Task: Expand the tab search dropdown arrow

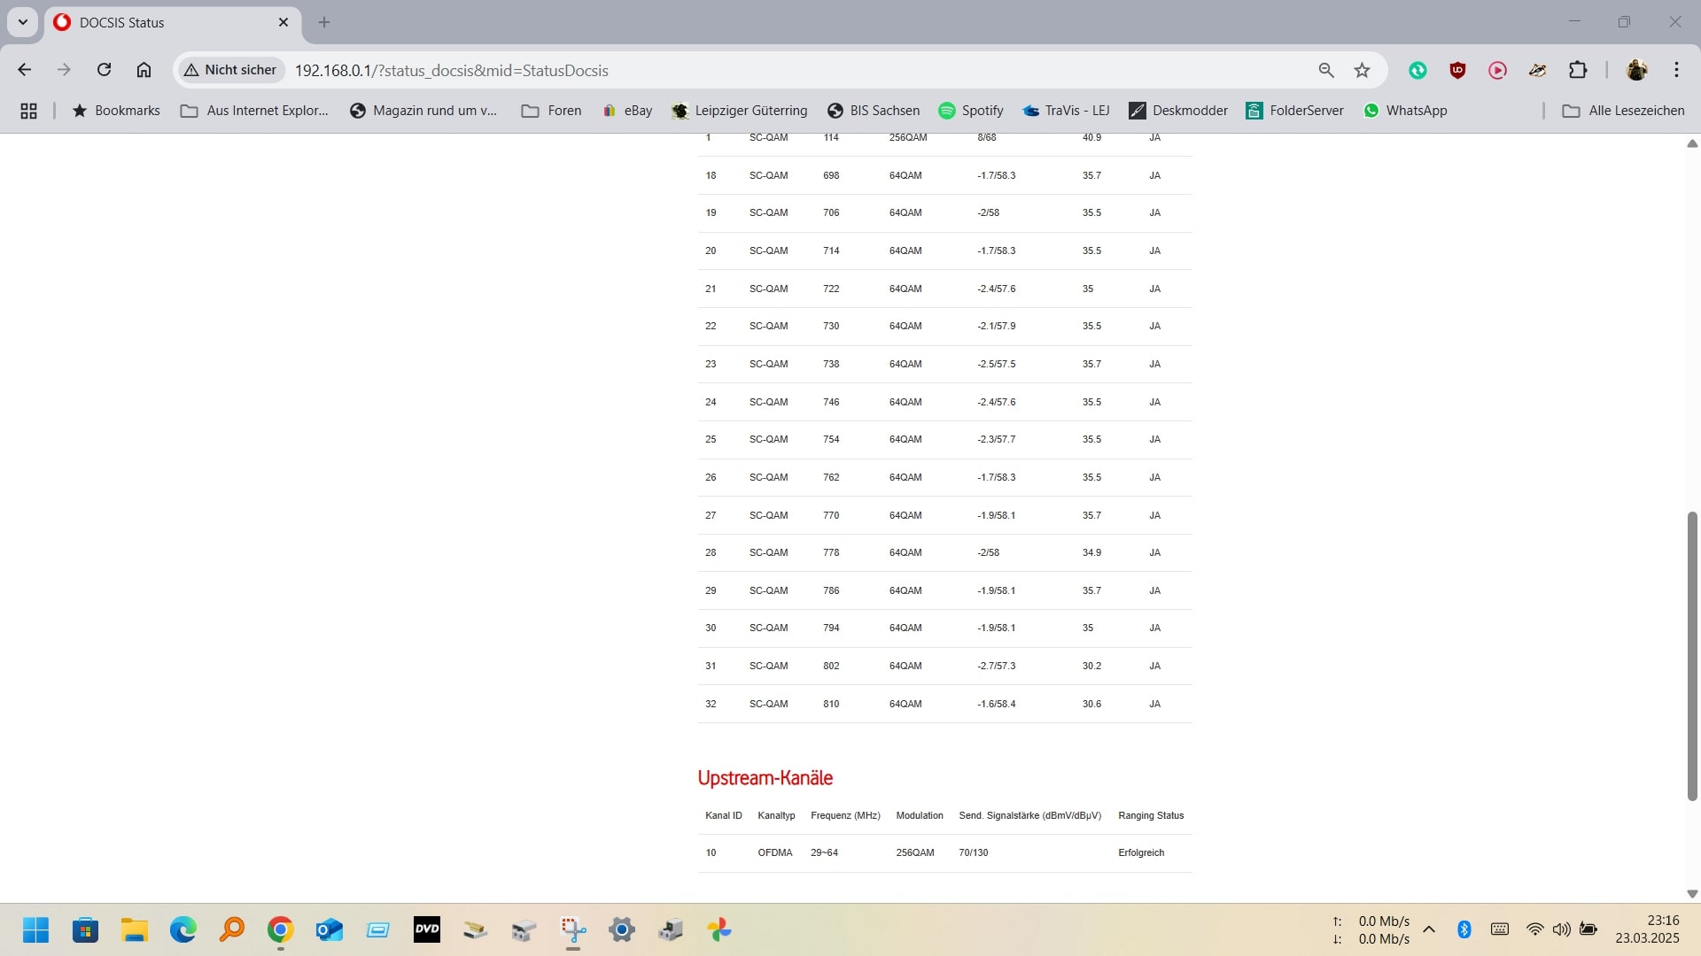Action: click(23, 22)
